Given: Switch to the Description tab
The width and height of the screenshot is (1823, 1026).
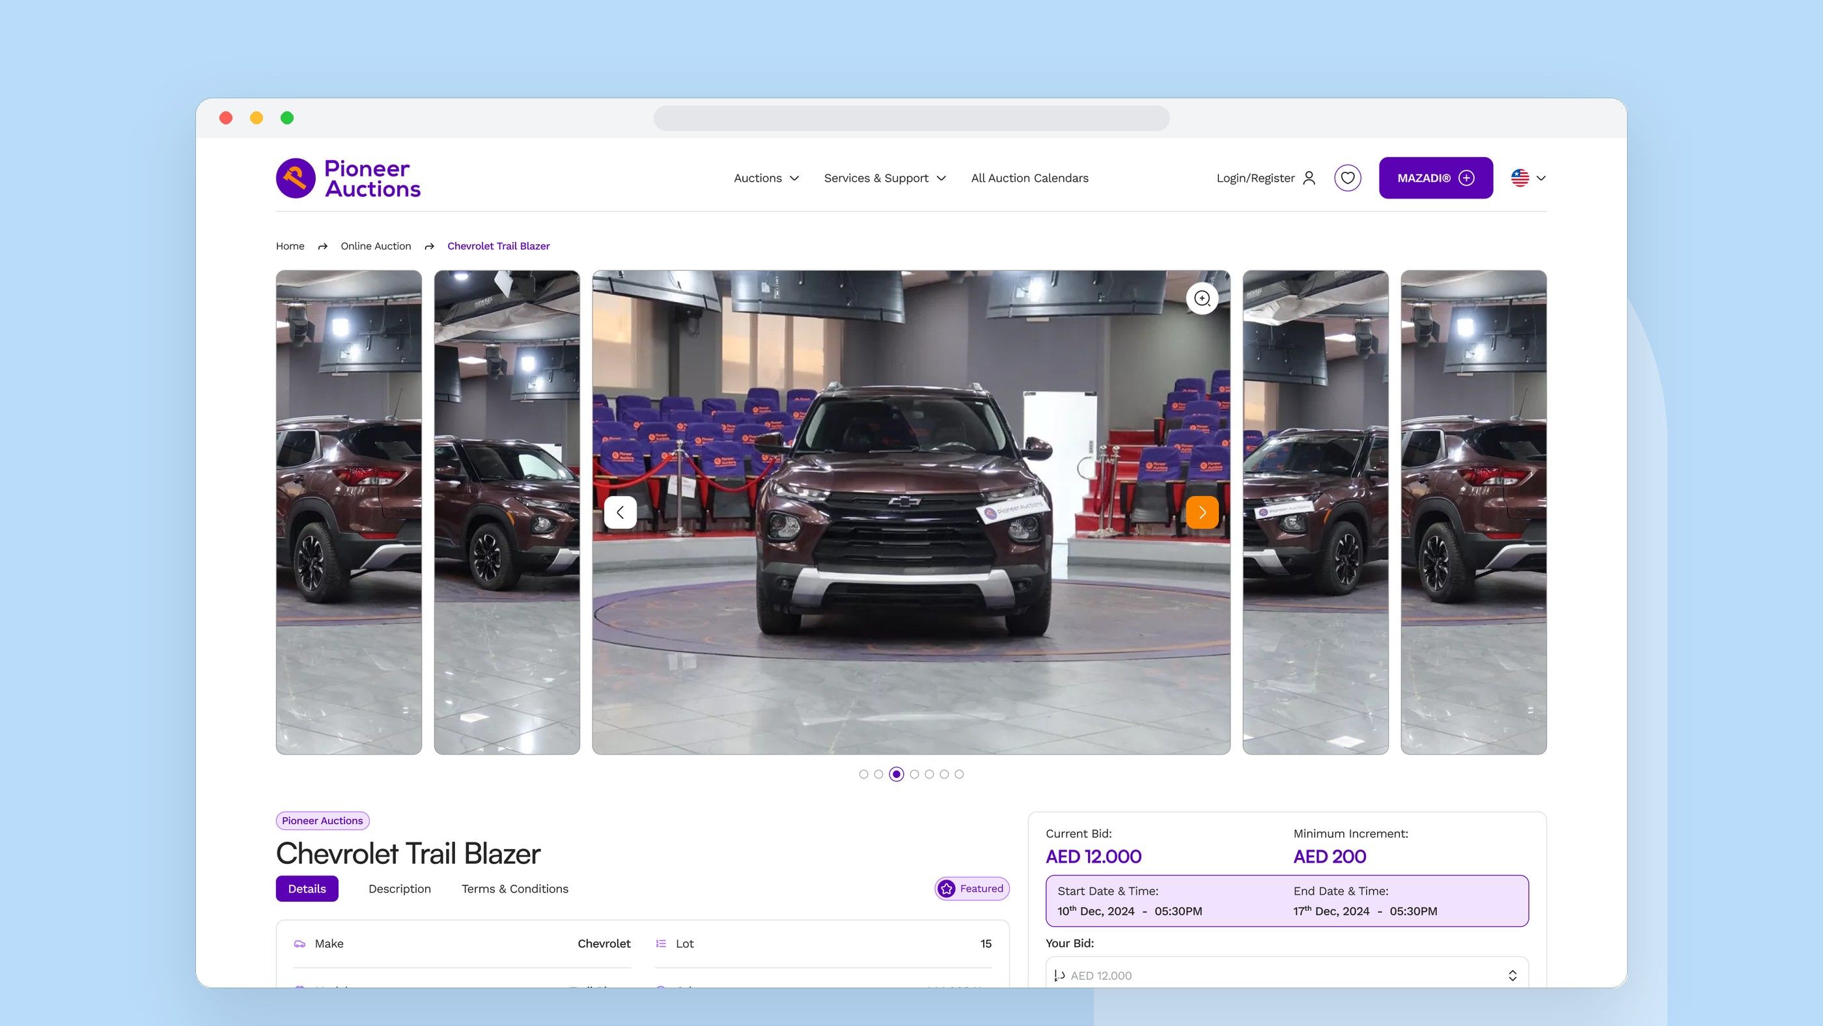Looking at the screenshot, I should click(x=399, y=889).
